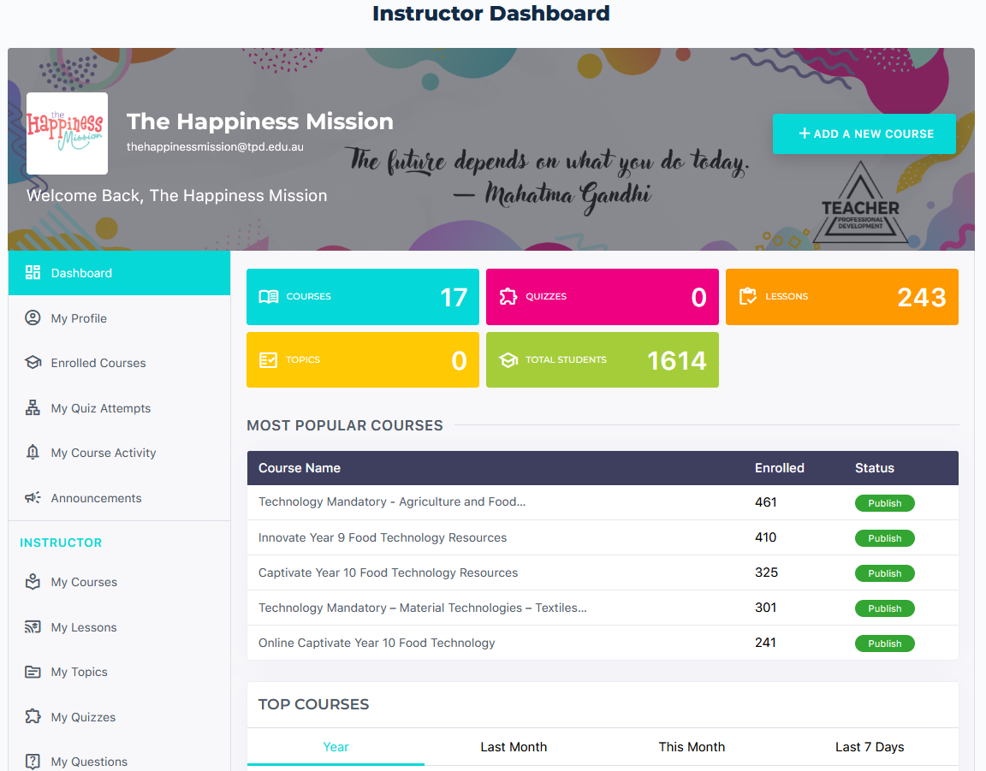The height and width of the screenshot is (771, 986).
Task: Open the Last 7 Days tab
Action: click(870, 746)
